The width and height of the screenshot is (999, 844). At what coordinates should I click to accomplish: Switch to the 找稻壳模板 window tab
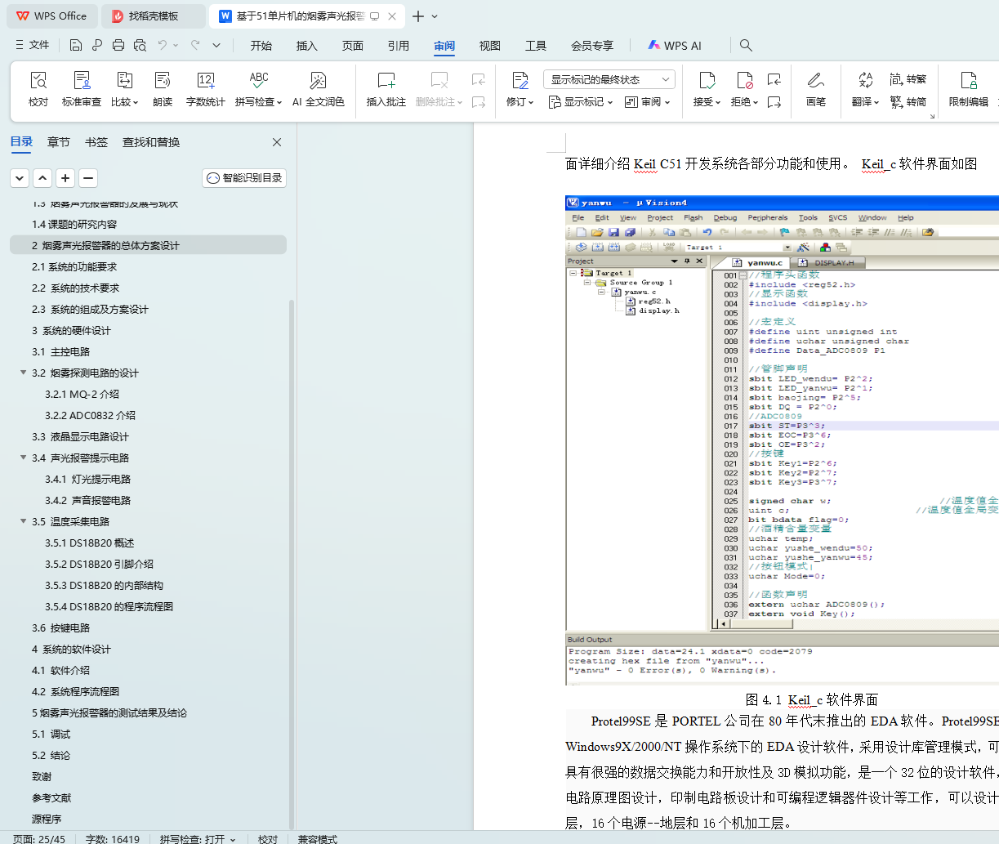coord(154,16)
